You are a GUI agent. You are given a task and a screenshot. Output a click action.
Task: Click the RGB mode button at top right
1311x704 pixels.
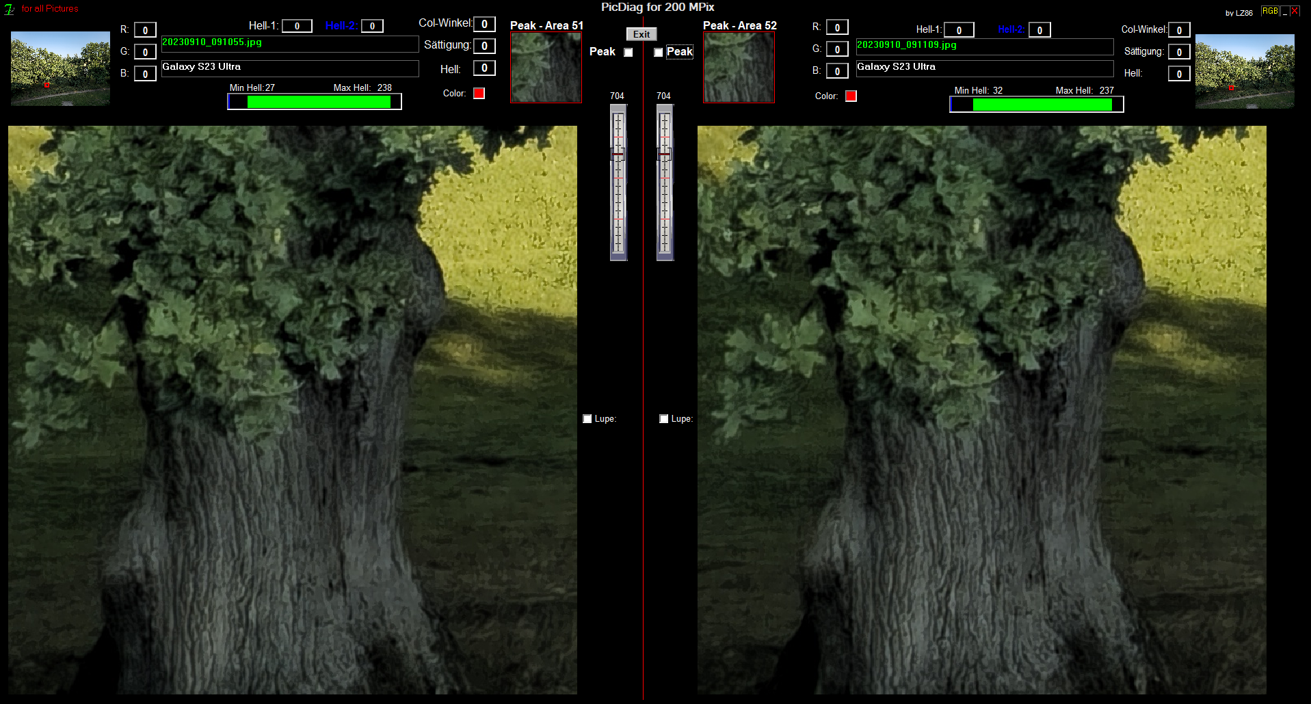pyautogui.click(x=1269, y=11)
